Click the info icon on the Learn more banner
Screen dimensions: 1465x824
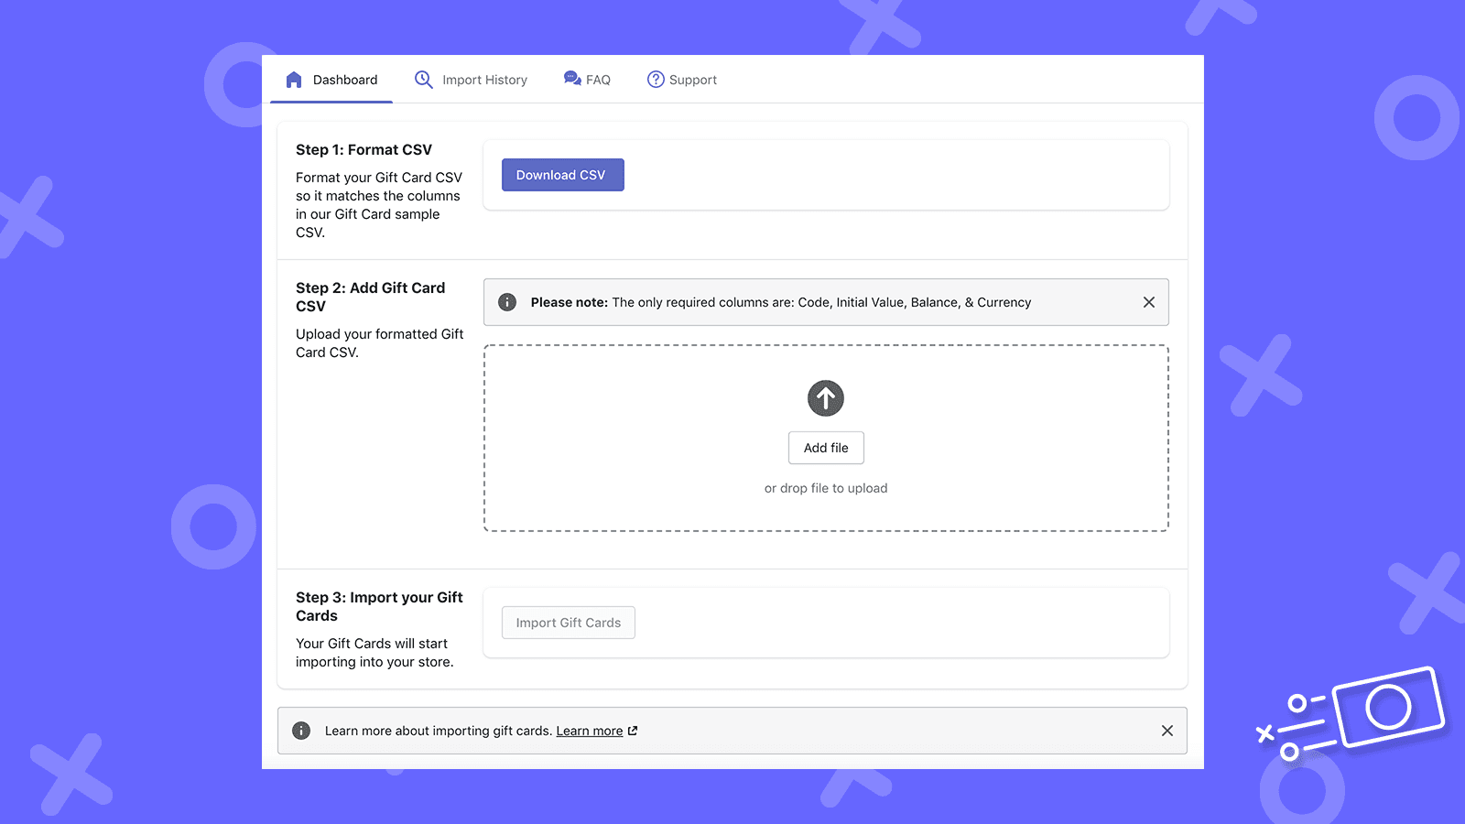301,730
